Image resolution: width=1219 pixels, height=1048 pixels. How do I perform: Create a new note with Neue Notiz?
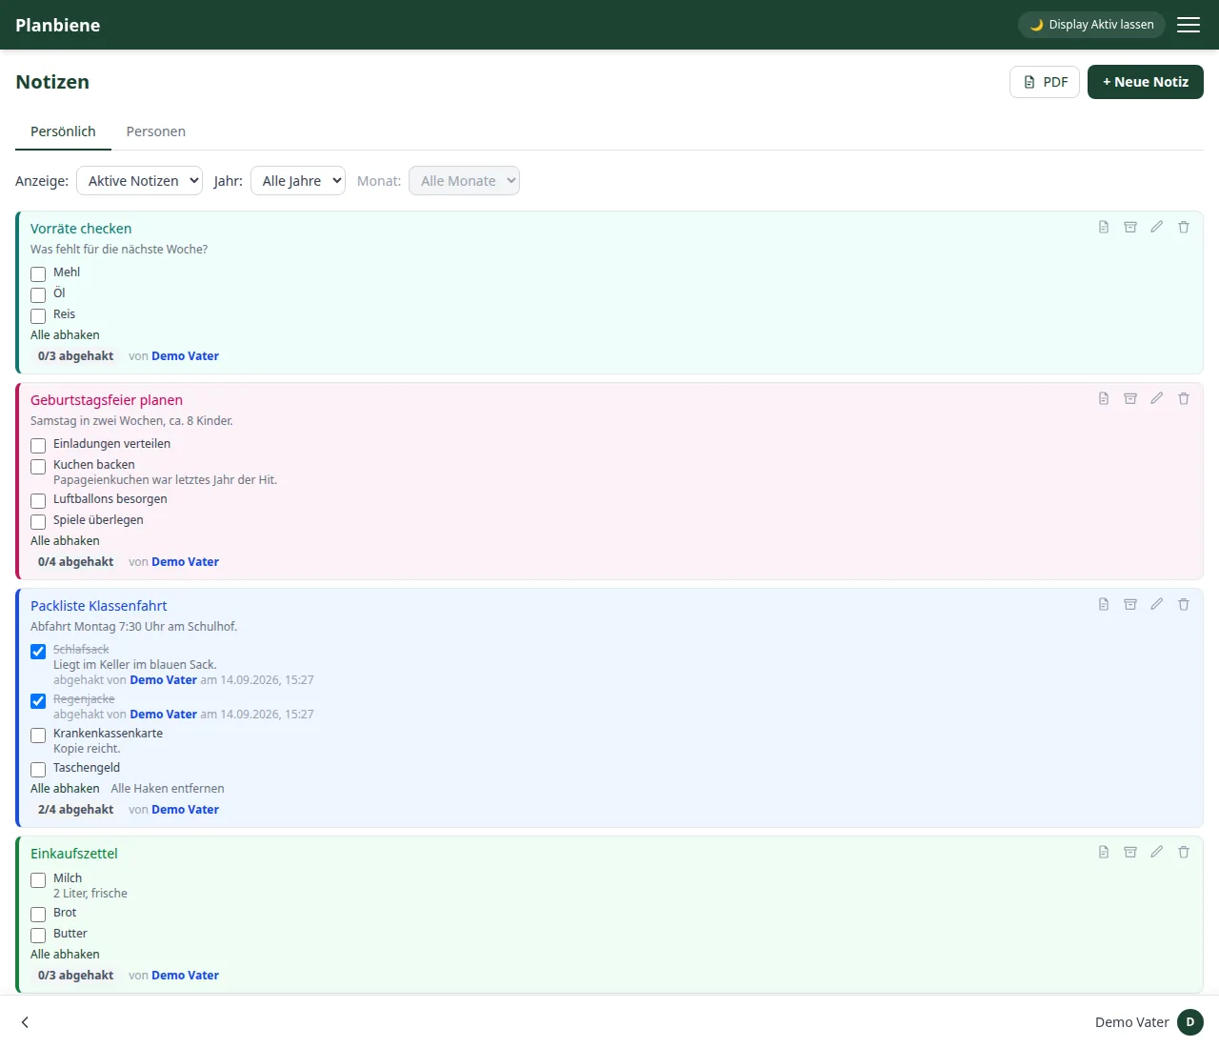coord(1146,82)
